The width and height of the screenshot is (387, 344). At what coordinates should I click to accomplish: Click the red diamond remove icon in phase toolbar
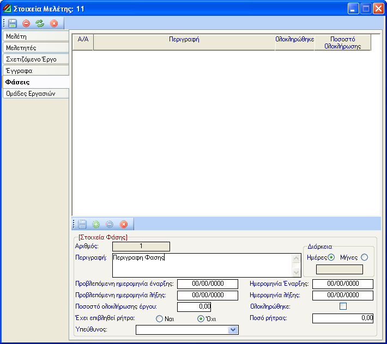(110, 224)
